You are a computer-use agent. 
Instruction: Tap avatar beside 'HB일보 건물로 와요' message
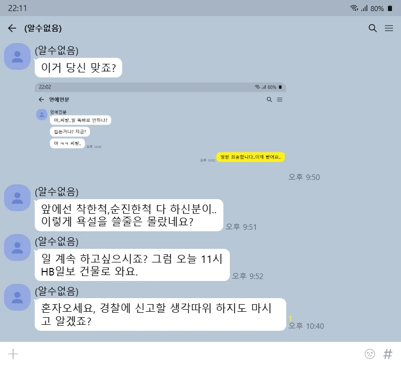click(18, 248)
